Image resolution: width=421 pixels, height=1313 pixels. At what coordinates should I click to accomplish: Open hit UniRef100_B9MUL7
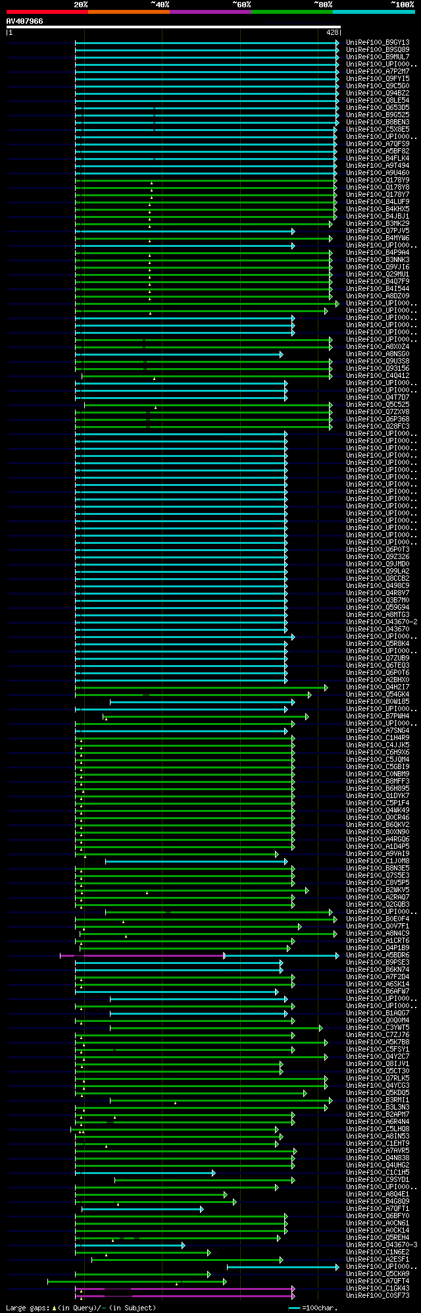[x=378, y=57]
